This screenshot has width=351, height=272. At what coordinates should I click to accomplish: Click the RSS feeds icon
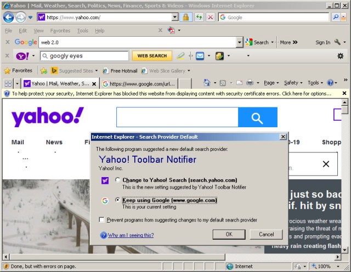pos(223,83)
